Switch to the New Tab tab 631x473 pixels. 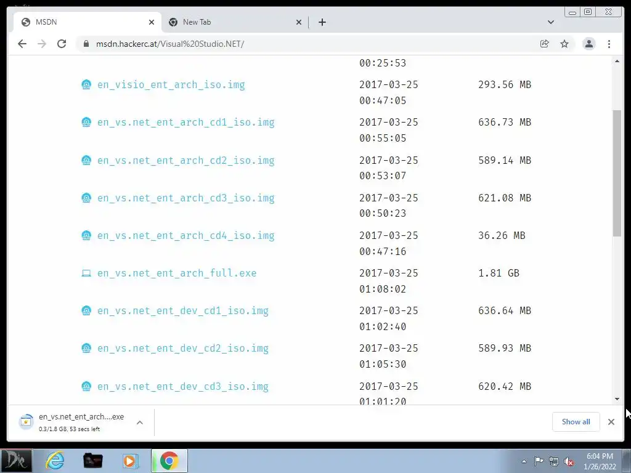(x=235, y=22)
